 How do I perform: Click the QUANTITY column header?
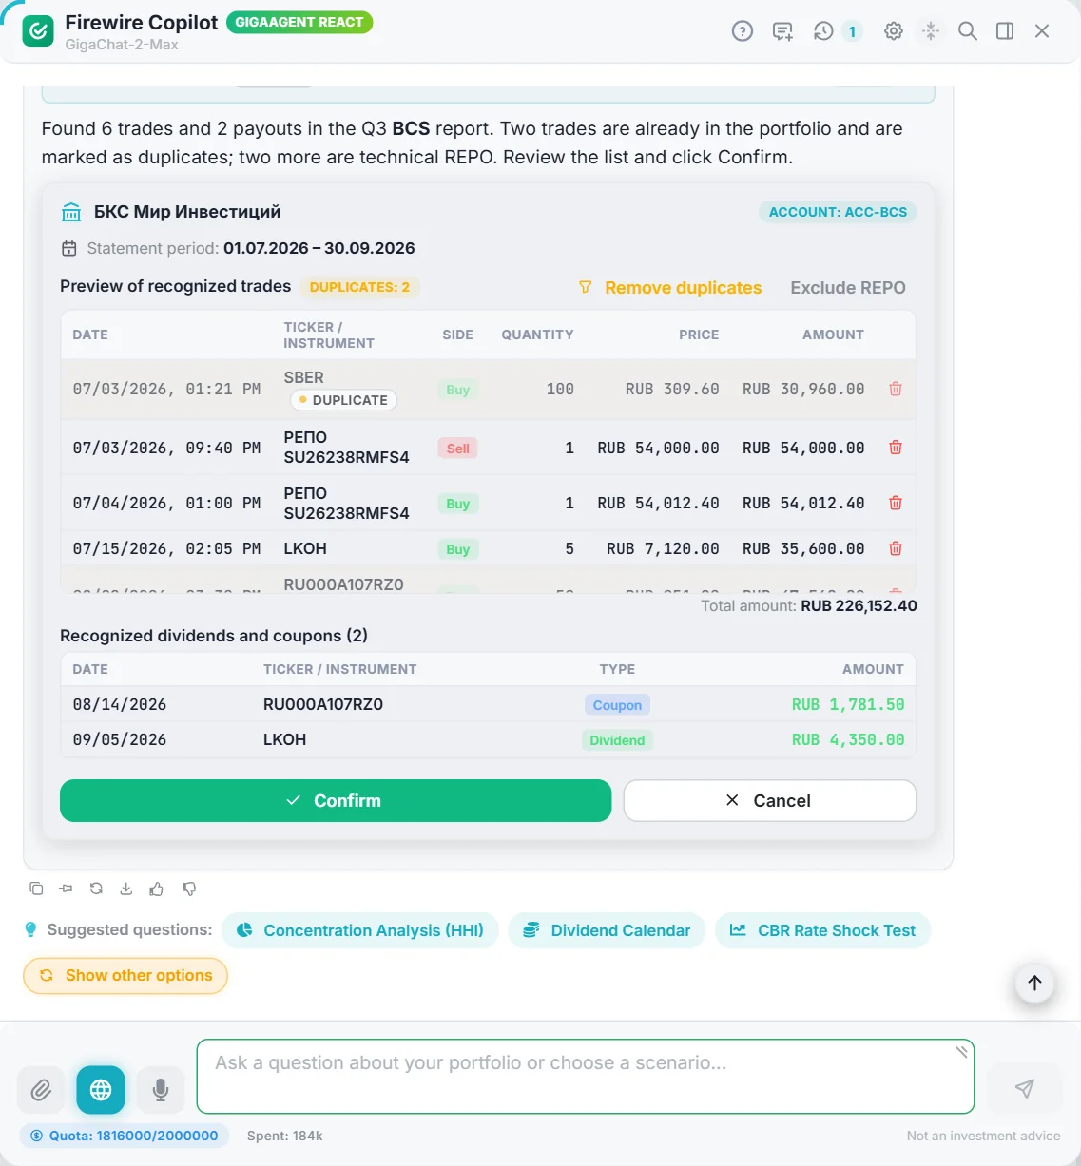(x=537, y=335)
